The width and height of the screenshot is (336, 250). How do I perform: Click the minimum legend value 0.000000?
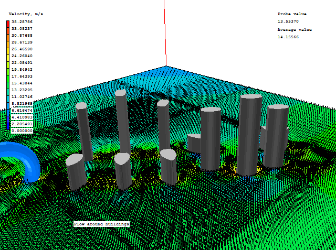[22, 131]
